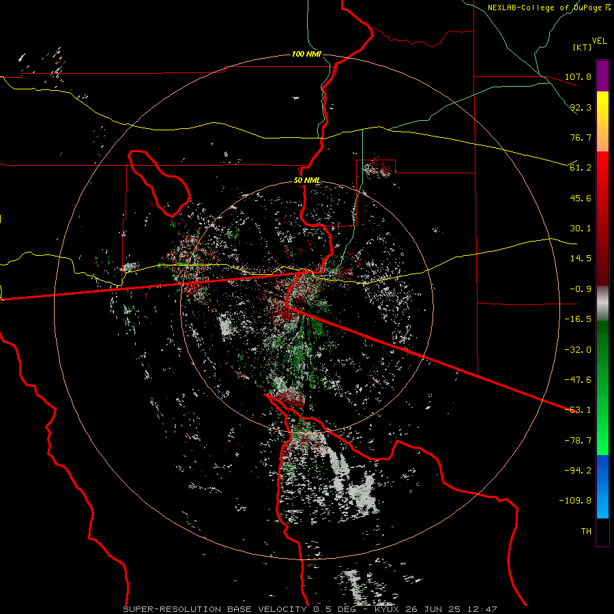Click the 107.8 velocity scale value

pyautogui.click(x=578, y=76)
